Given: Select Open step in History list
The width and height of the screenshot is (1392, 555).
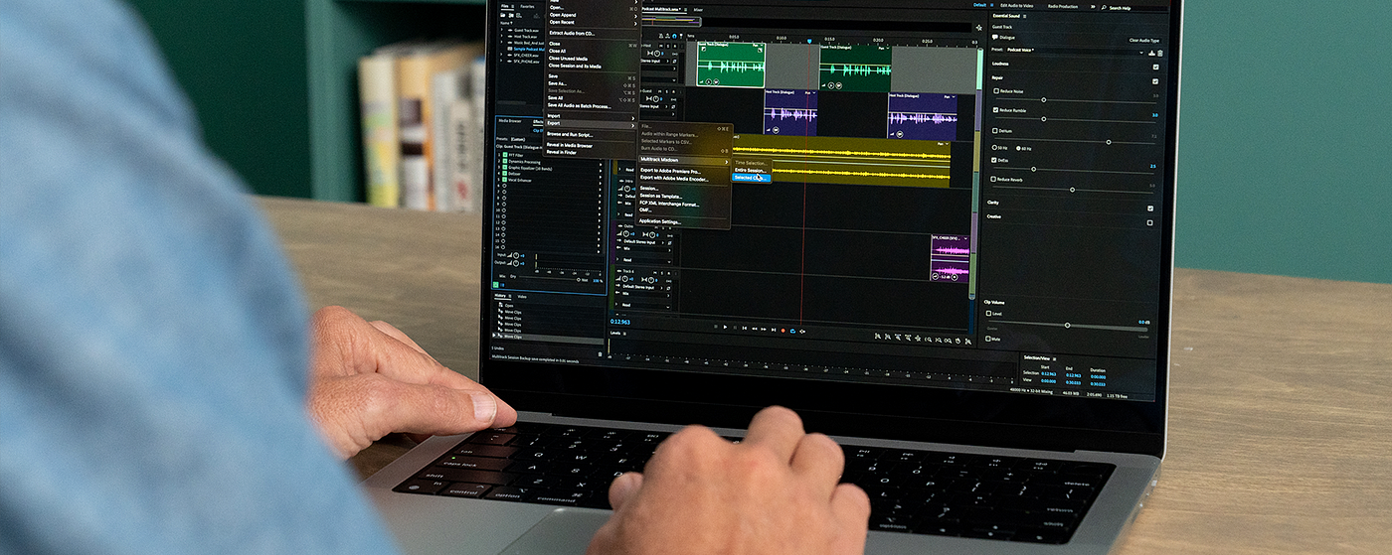Looking at the screenshot, I should pyautogui.click(x=510, y=305).
